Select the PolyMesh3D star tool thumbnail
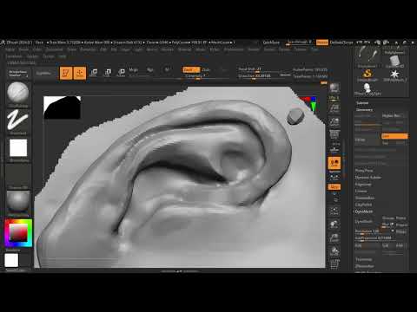Screen dimensions: 417x312 click(x=394, y=75)
